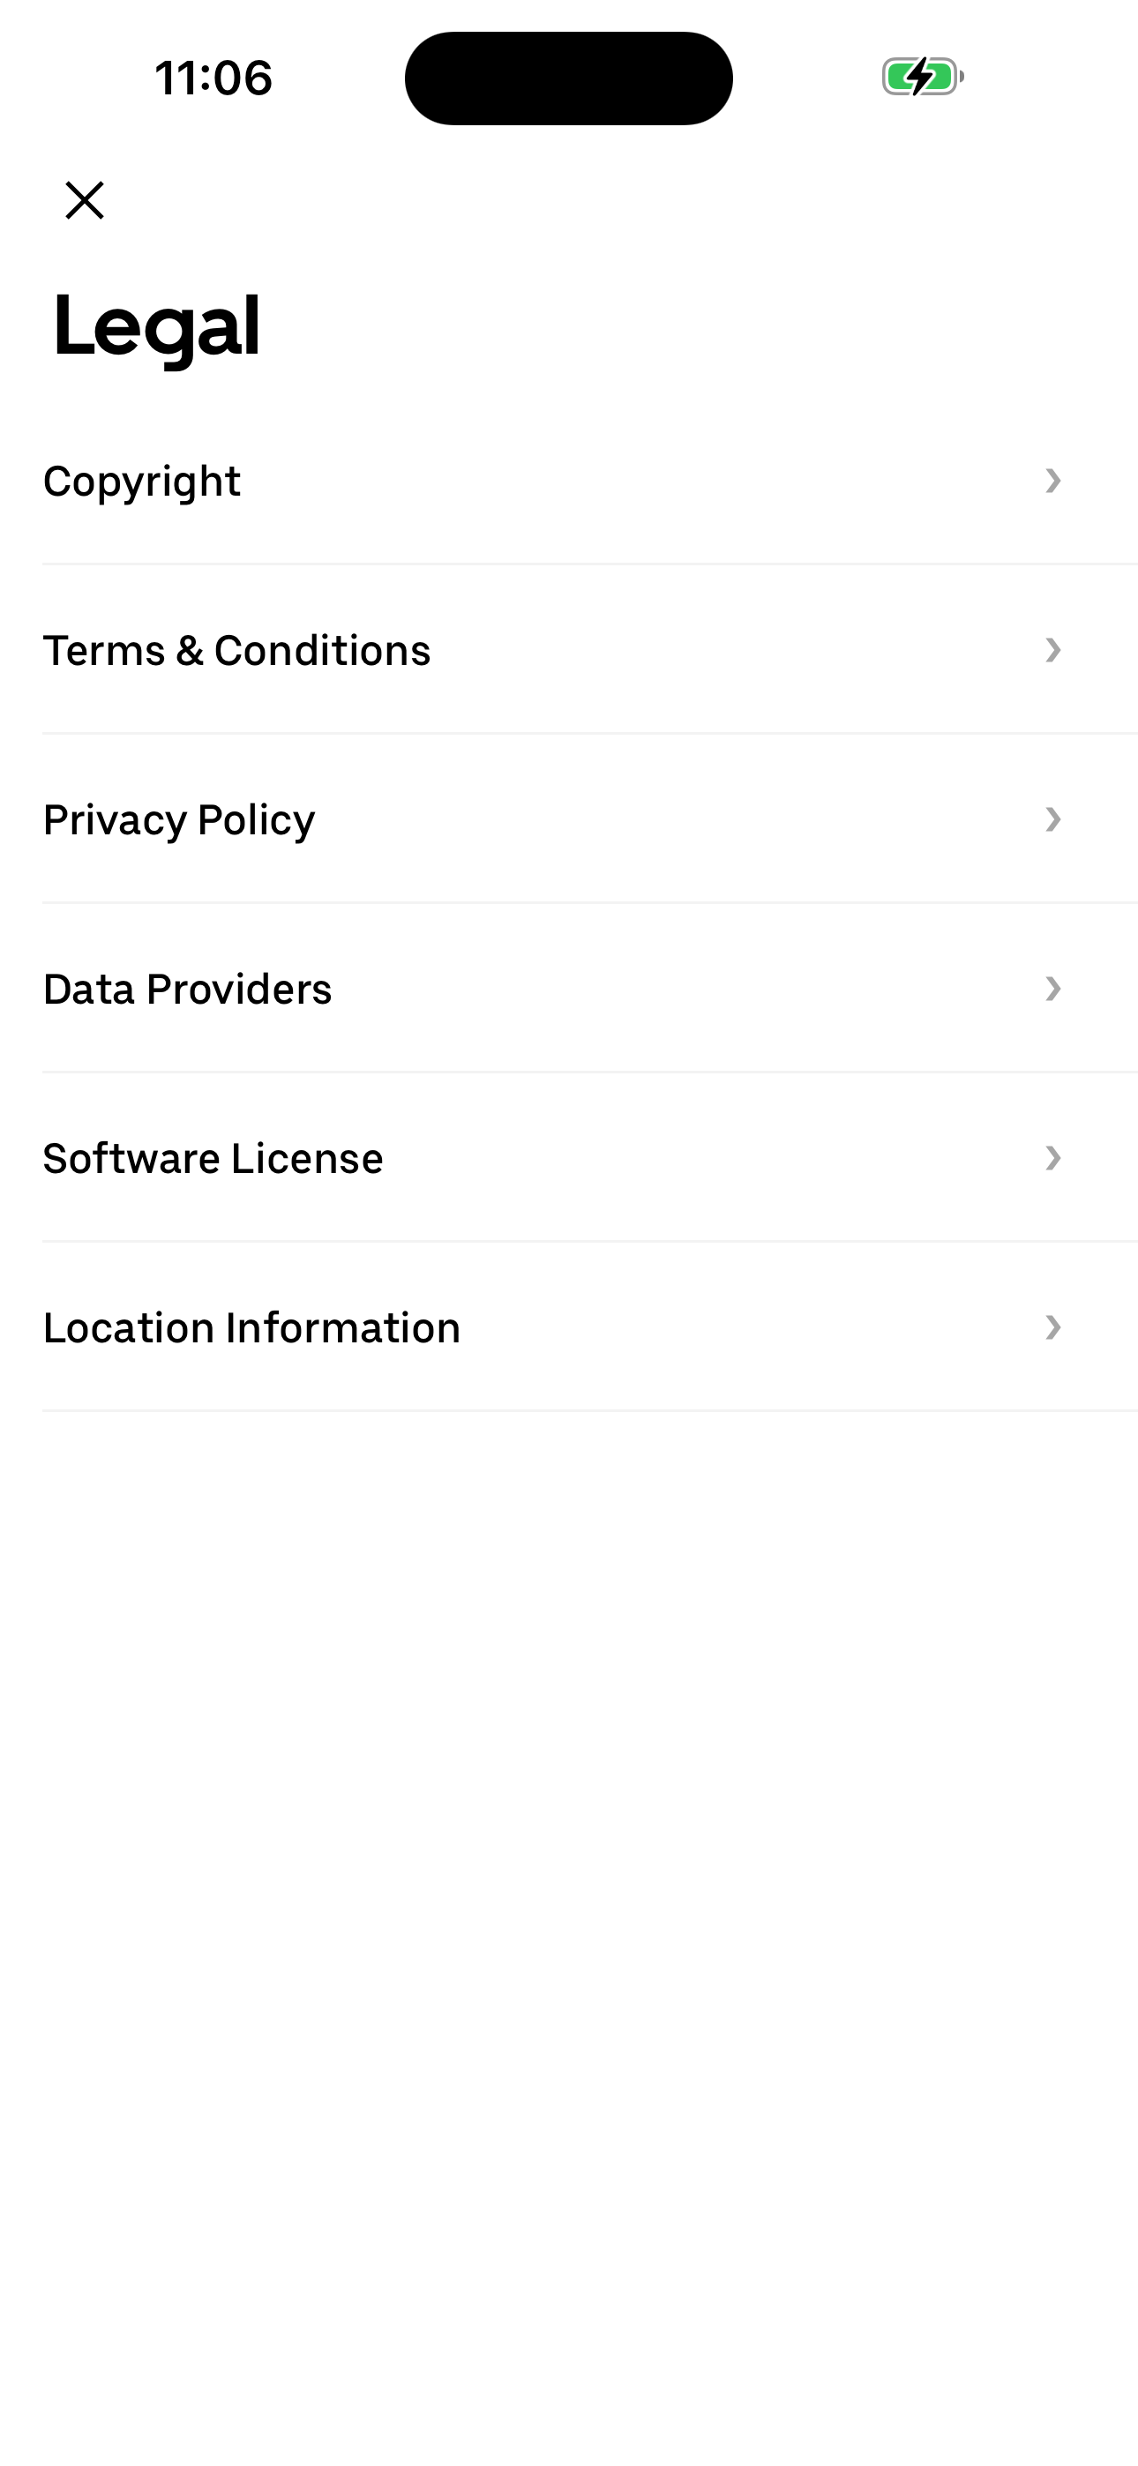
Task: Click the Legal page heading
Action: click(156, 326)
